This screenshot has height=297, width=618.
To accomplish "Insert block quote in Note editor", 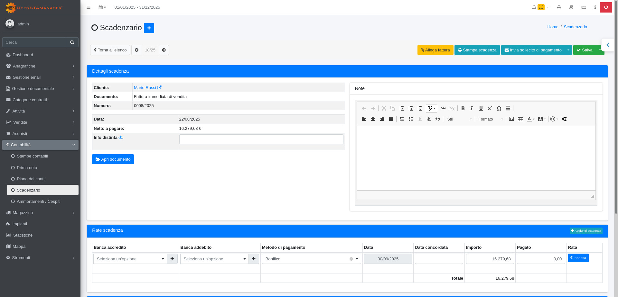I will (438, 119).
